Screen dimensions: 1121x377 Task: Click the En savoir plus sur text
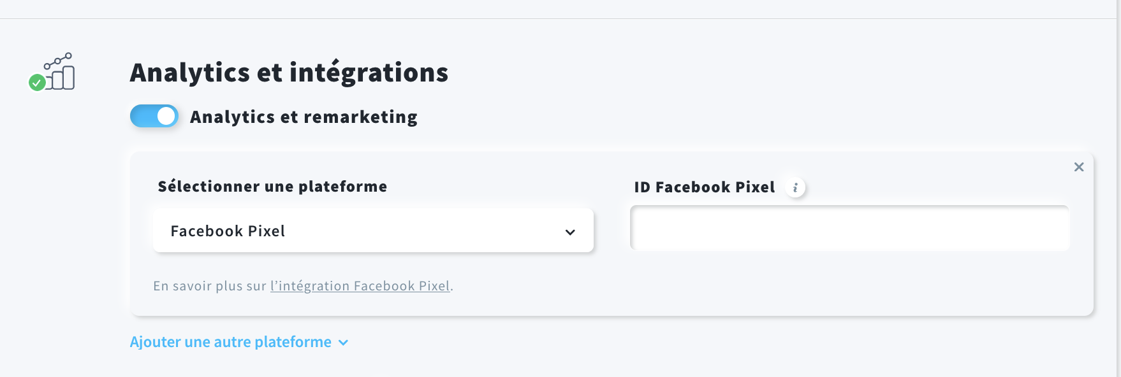(x=210, y=286)
